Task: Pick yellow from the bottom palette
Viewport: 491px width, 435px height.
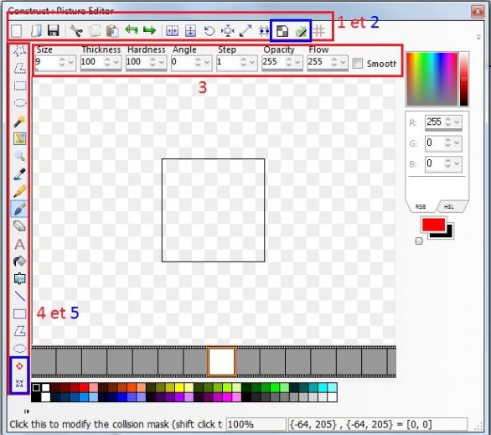Action: point(179,388)
